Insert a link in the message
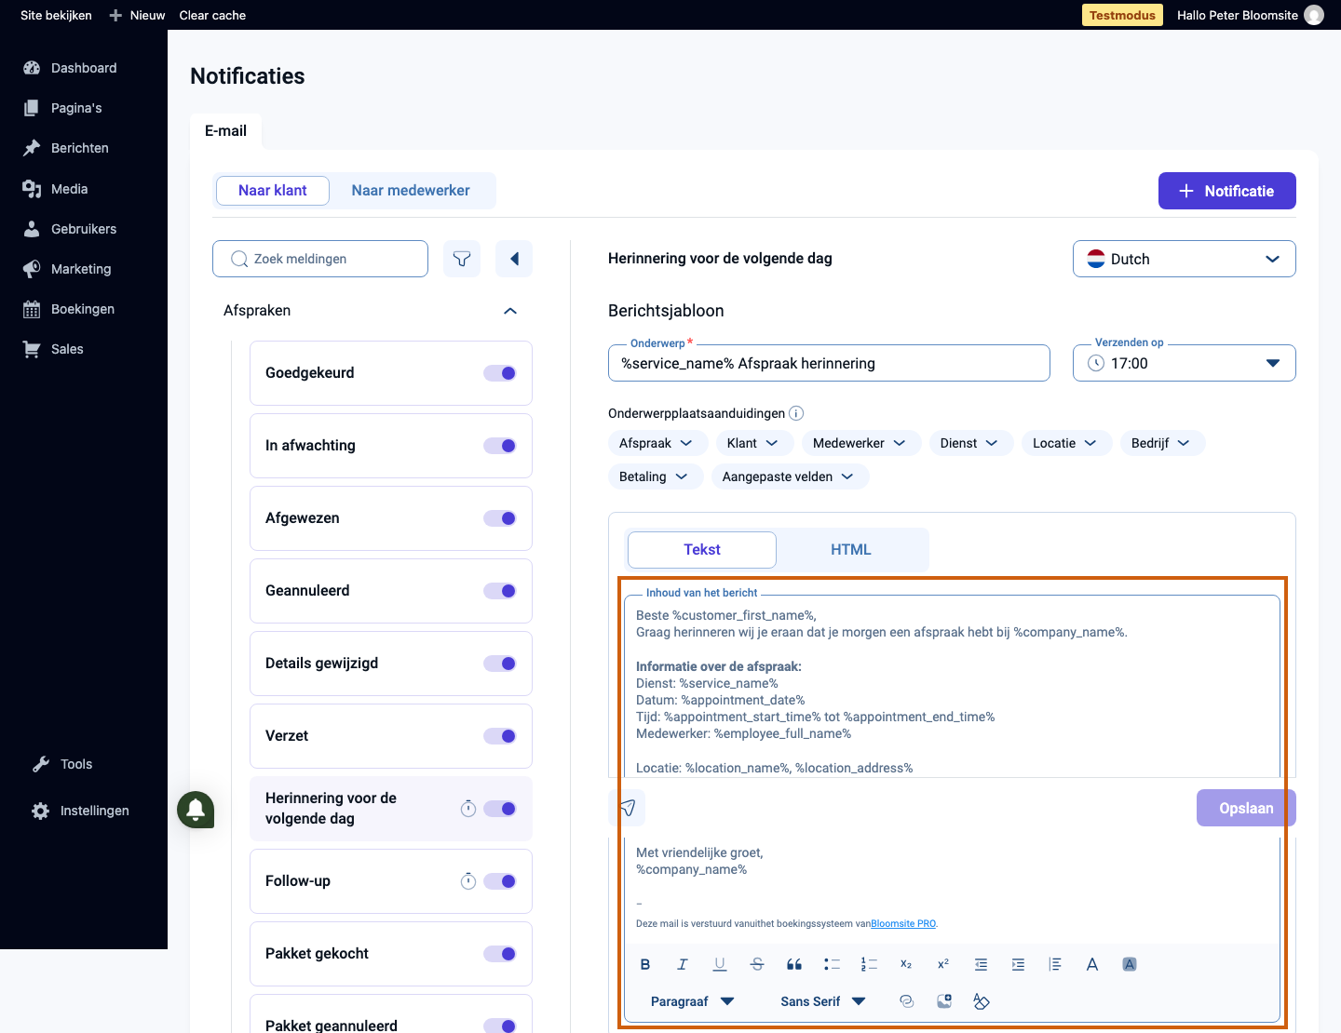This screenshot has height=1033, width=1341. click(x=906, y=1001)
